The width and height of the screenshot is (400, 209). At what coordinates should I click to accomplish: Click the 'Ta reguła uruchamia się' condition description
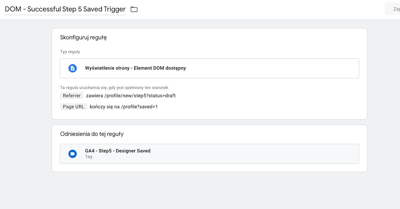(114, 88)
